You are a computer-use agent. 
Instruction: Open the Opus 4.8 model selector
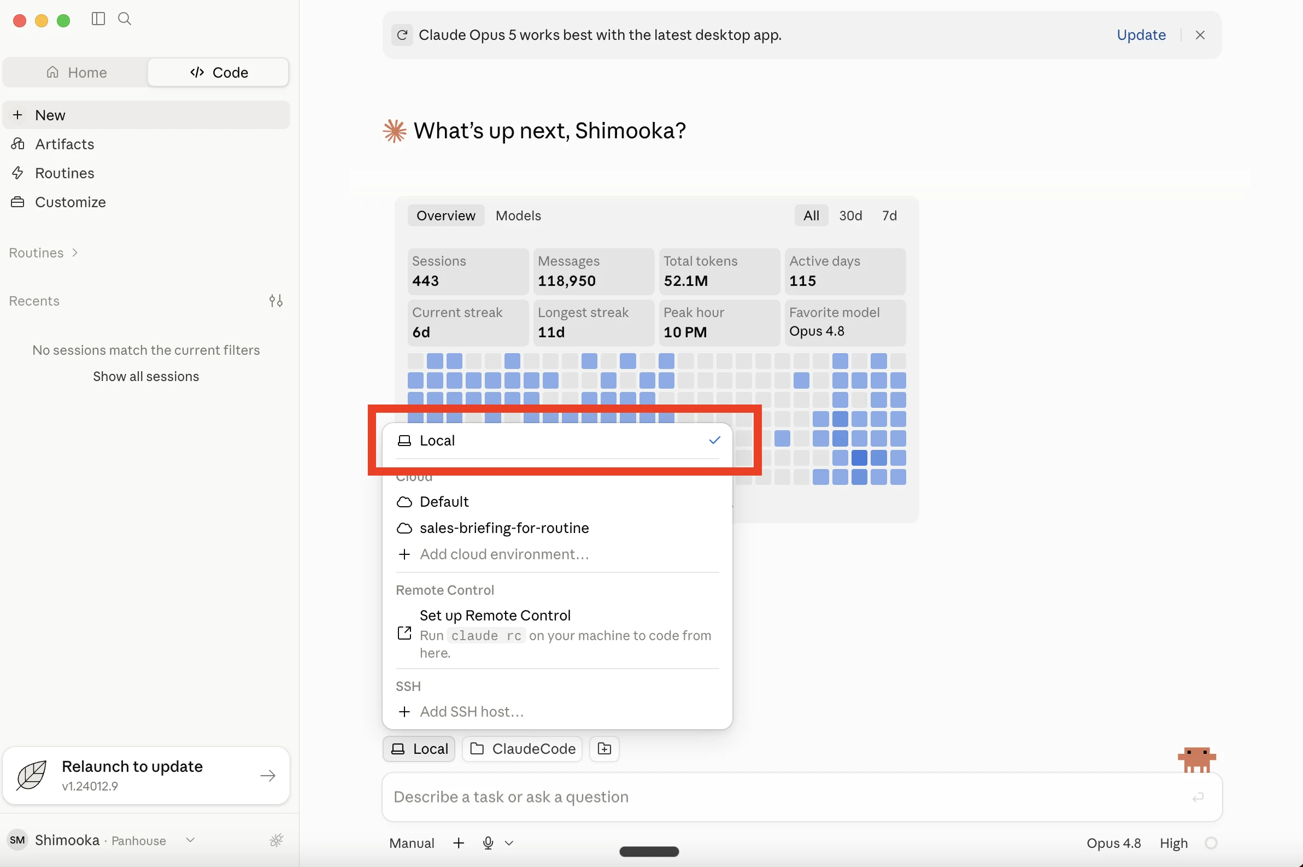point(1113,843)
